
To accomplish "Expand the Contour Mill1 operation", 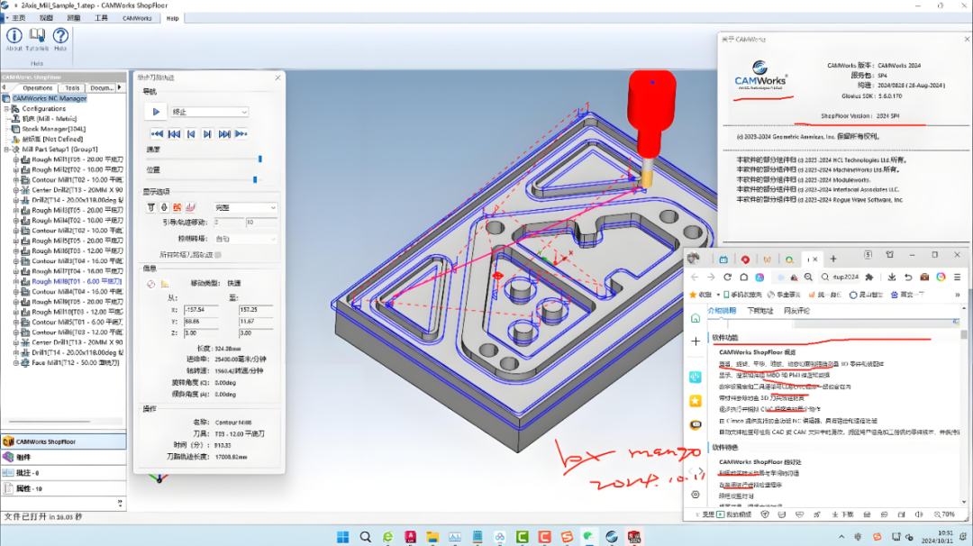I will click(x=16, y=180).
